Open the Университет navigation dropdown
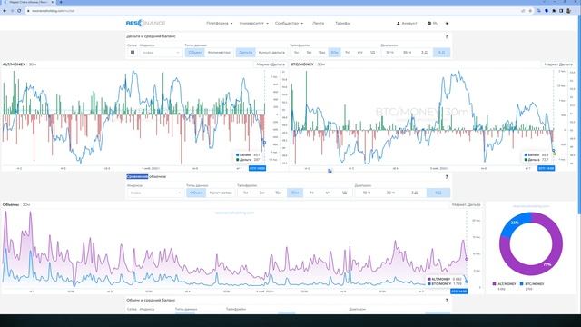This screenshot has height=327, width=581. (x=254, y=23)
